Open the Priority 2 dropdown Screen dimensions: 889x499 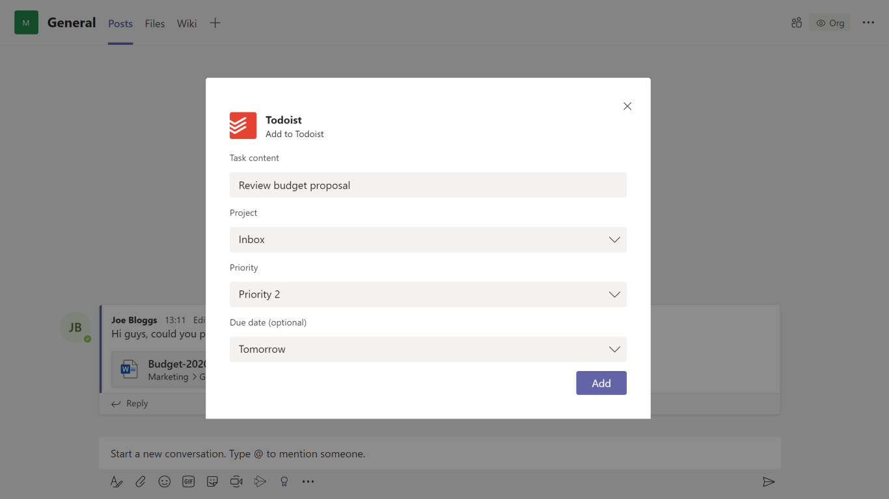pos(428,294)
